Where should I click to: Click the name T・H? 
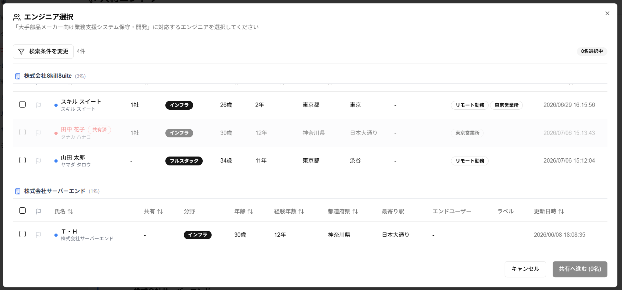69,231
